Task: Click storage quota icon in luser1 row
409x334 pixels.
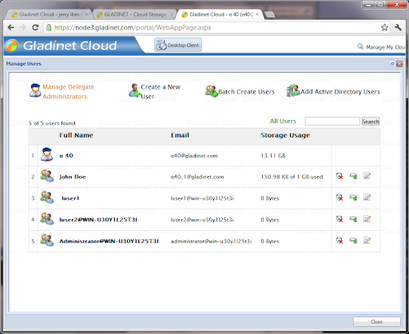Action: pos(353,197)
